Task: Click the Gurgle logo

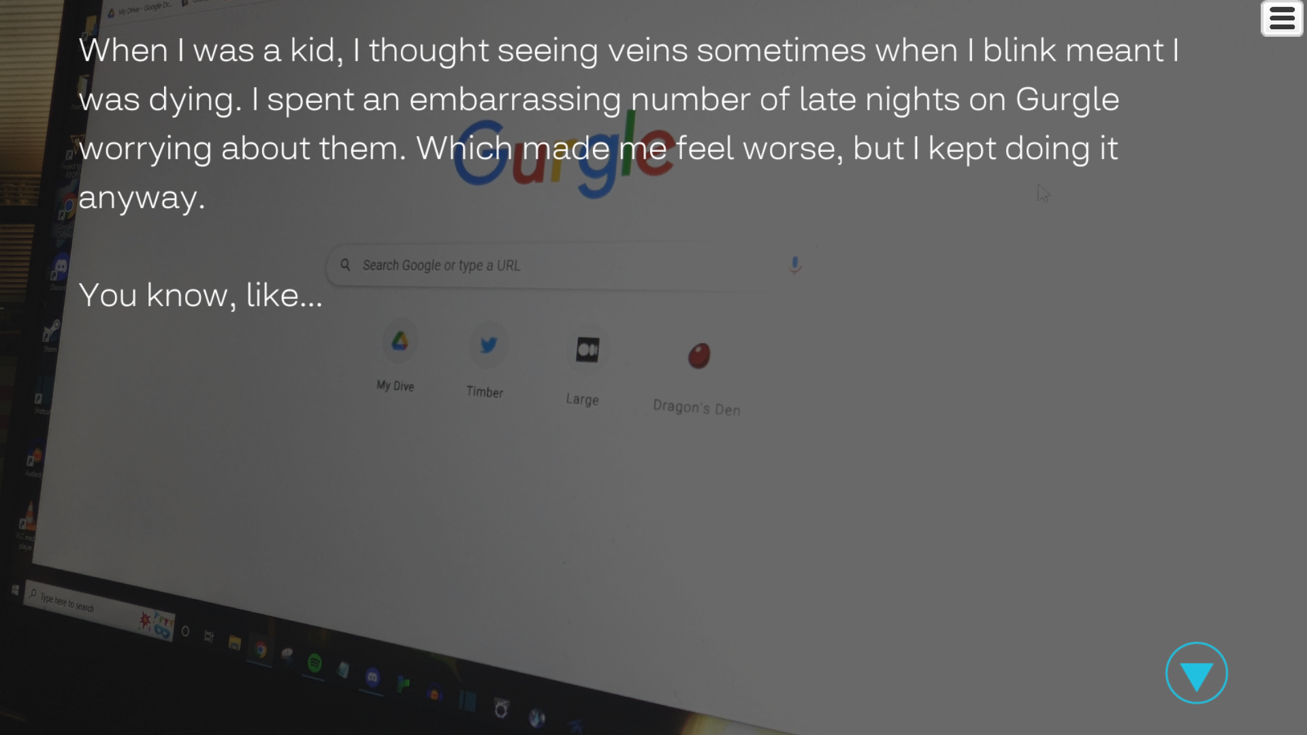Action: (564, 158)
